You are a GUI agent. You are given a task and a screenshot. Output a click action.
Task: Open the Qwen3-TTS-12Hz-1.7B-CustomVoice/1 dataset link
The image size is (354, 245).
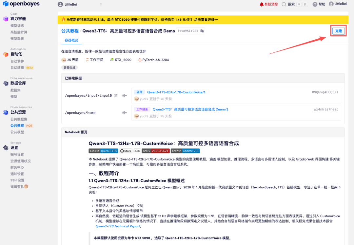(x=176, y=92)
